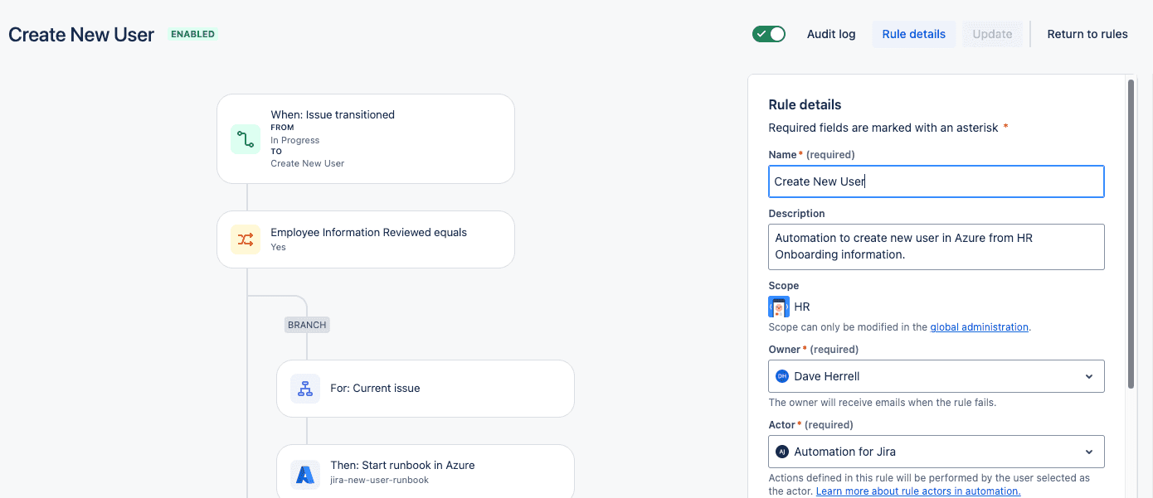Click the owner emails notice text

click(883, 403)
